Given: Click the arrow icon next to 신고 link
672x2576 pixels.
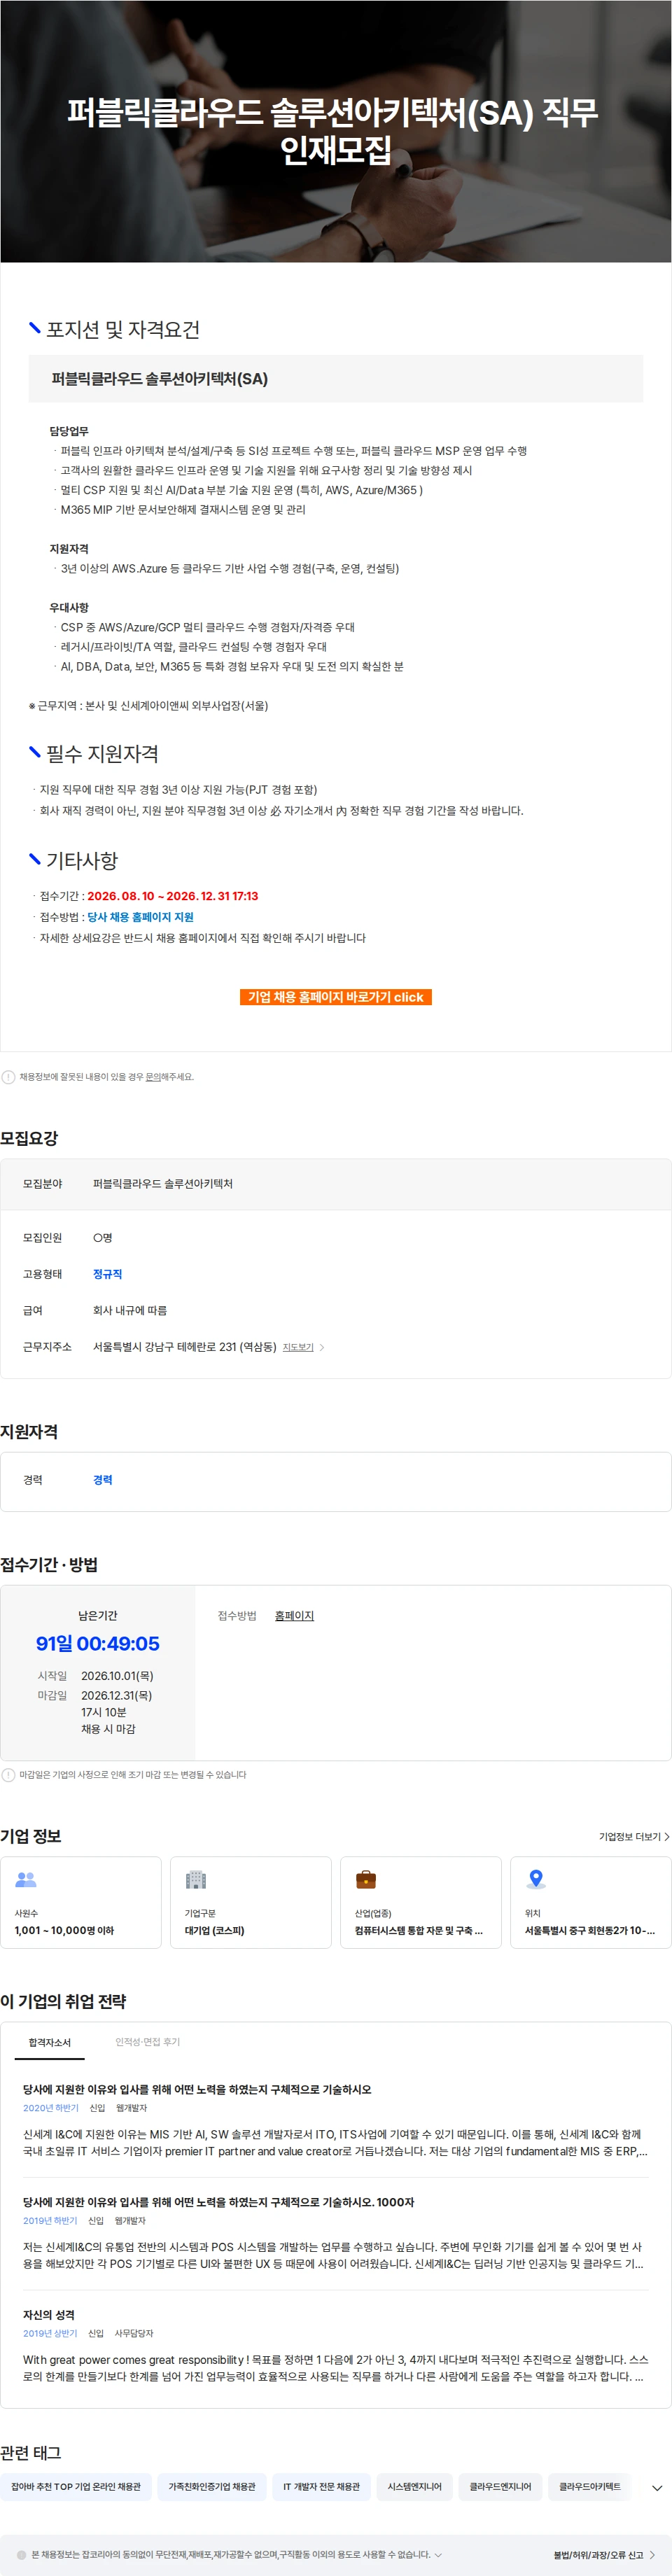Looking at the screenshot, I should tap(652, 2555).
